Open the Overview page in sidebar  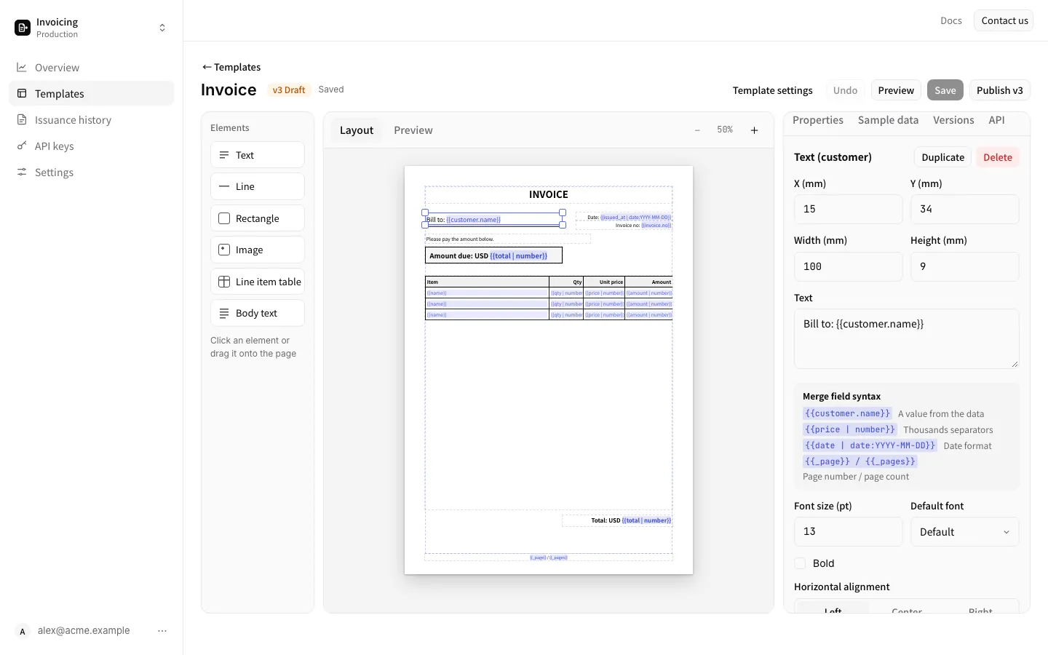click(91, 68)
